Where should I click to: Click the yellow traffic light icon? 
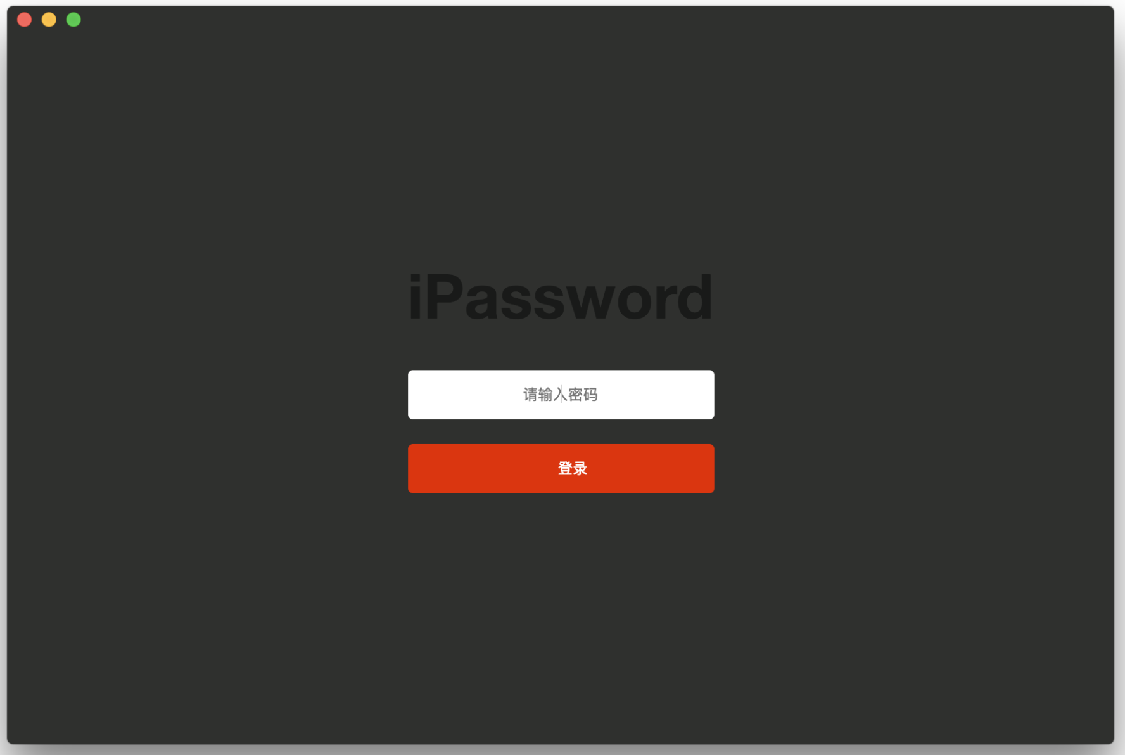coord(49,20)
